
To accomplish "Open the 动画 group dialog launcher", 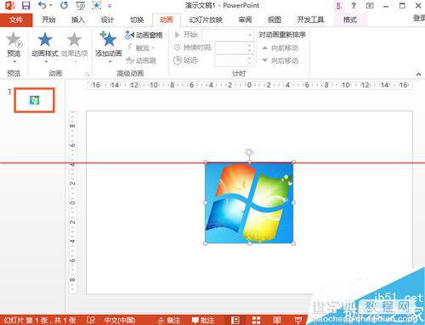I will (87, 75).
